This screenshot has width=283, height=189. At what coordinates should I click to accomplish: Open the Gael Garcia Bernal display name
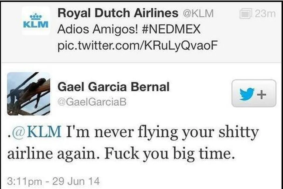[x=113, y=87]
